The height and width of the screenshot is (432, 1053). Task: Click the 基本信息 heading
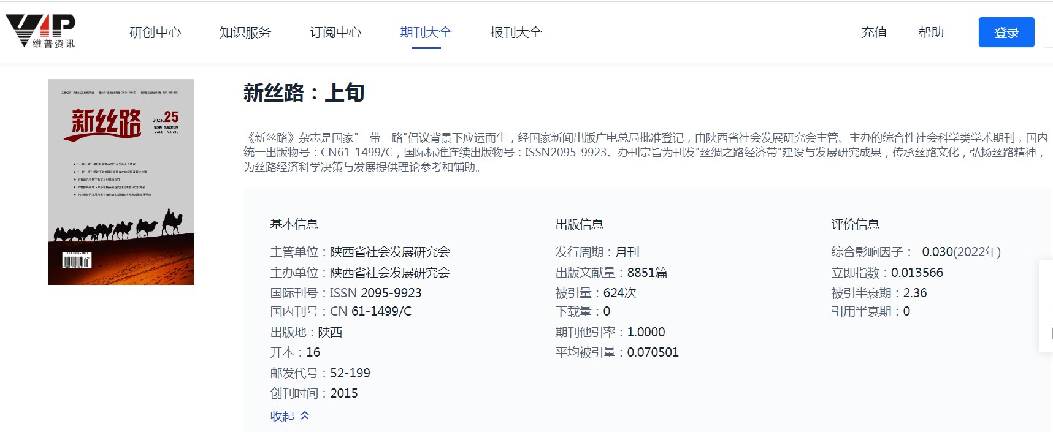coord(294,224)
